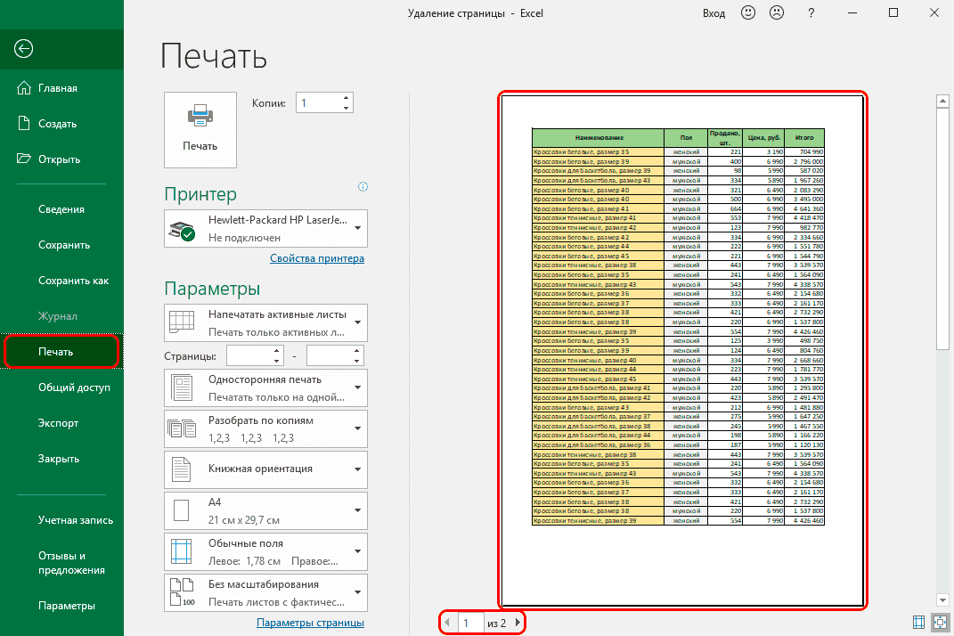Click the printer icon Печать button

(x=200, y=129)
